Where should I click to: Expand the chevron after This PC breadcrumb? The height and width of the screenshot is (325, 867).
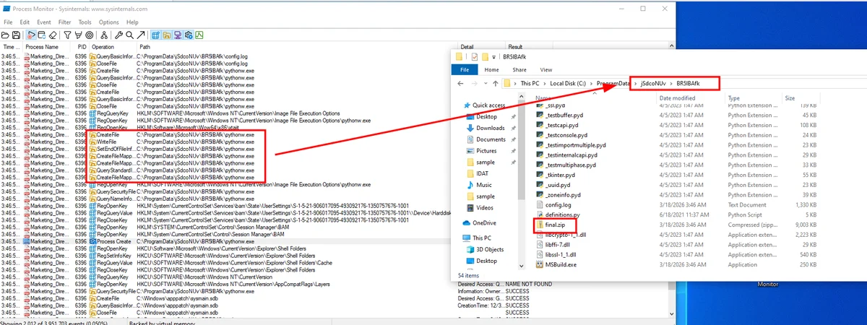[x=545, y=84]
